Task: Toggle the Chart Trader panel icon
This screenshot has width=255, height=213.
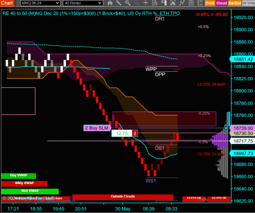Action: pyautogui.click(x=164, y=3)
